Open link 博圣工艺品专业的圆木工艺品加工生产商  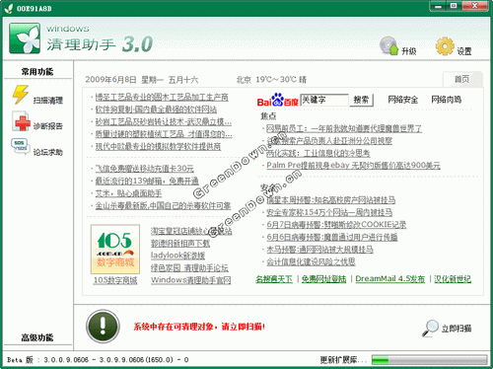coord(162,97)
